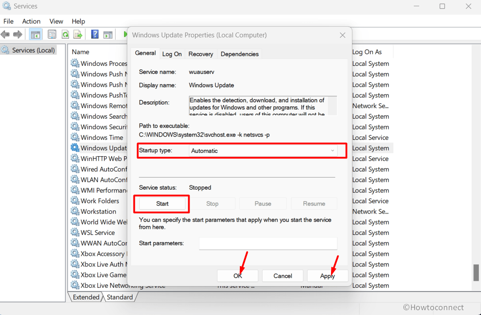The image size is (481, 315).
Task: Open the File menu
Action: coord(8,21)
